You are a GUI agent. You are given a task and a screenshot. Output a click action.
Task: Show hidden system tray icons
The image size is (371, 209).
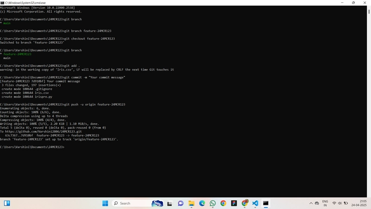pos(311,203)
